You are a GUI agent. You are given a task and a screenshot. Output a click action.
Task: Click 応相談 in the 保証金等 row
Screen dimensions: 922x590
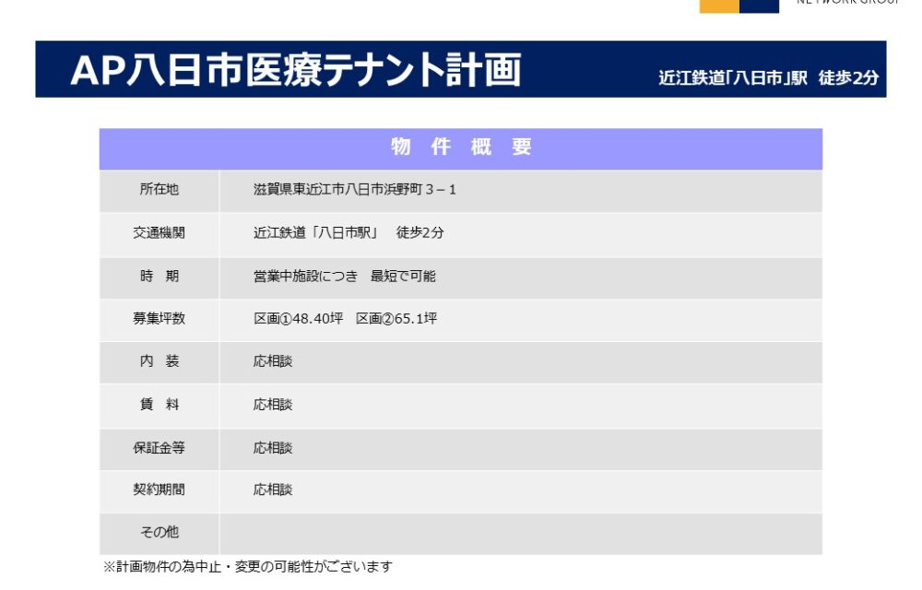(273, 448)
